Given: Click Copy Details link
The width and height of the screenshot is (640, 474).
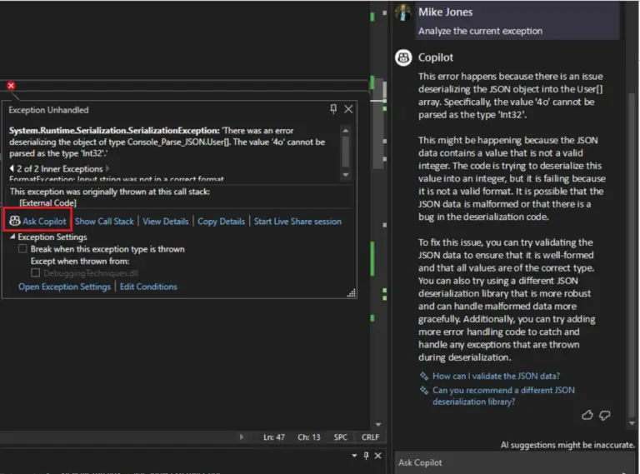Looking at the screenshot, I should (x=221, y=221).
